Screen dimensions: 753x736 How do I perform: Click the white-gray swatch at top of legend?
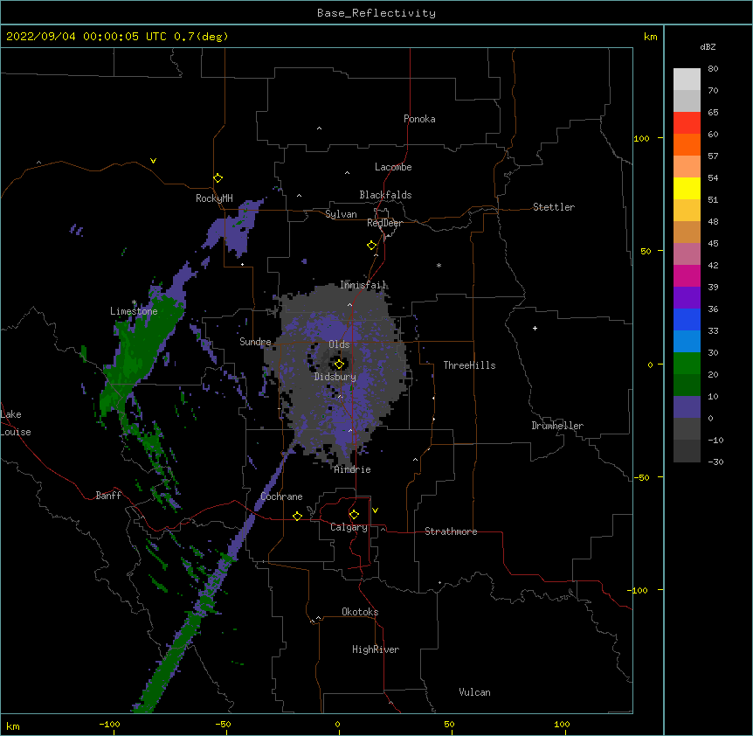pos(687,79)
